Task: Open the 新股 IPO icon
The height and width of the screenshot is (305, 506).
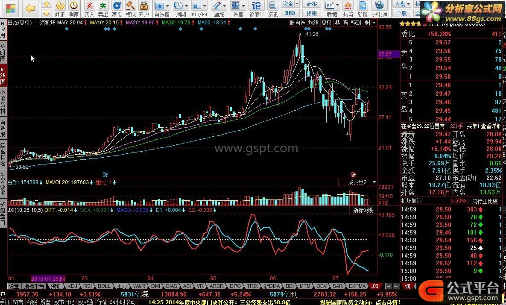Action: (363, 9)
